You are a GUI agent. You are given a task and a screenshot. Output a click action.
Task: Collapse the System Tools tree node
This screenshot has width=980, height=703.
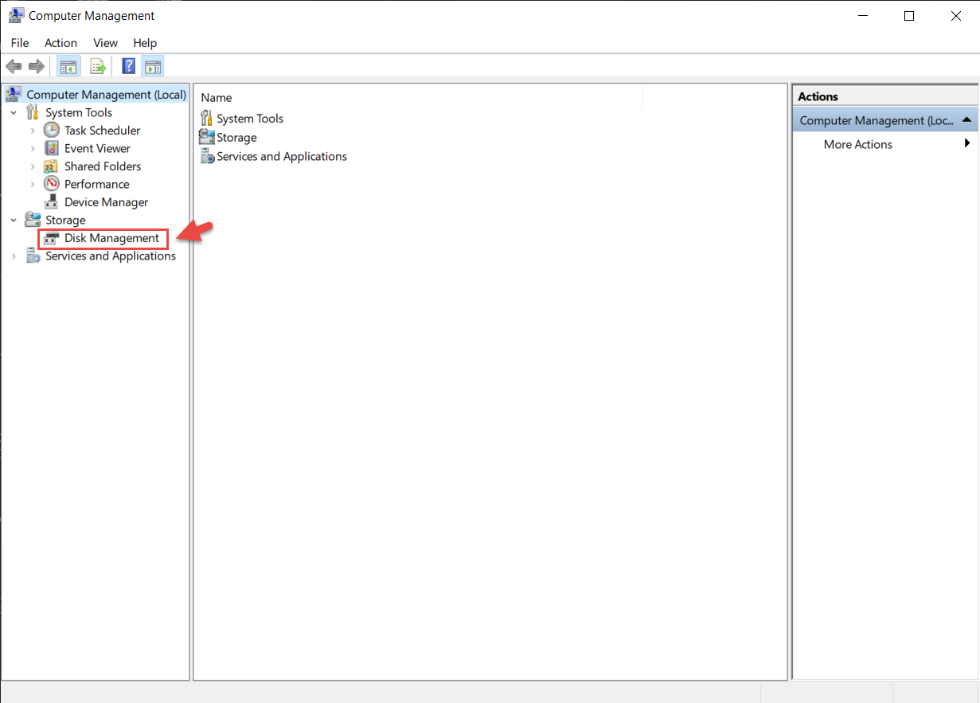(x=14, y=112)
